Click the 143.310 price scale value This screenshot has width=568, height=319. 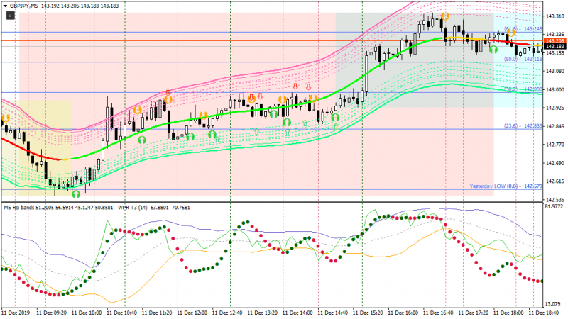pyautogui.click(x=555, y=16)
